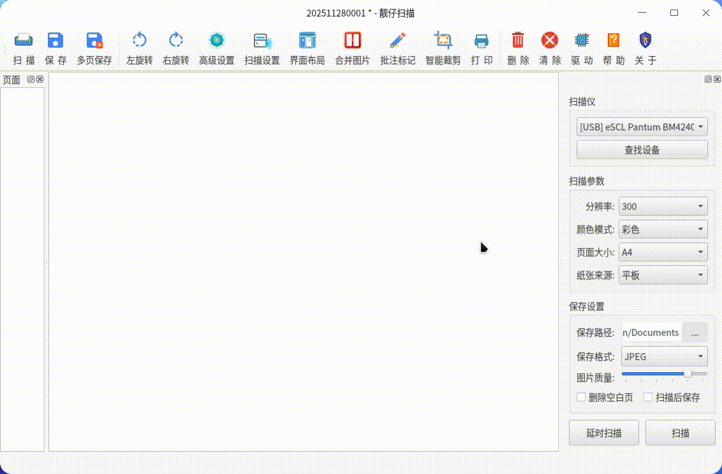Select 合并图片 merge images tool
This screenshot has width=722, height=474.
(353, 41)
